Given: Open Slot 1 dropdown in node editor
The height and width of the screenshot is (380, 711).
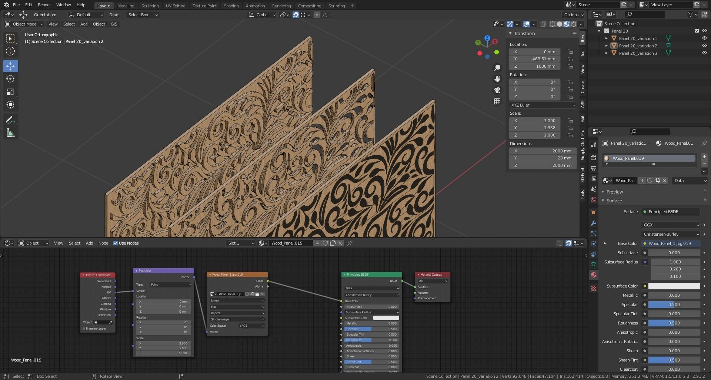Looking at the screenshot, I should coord(241,243).
